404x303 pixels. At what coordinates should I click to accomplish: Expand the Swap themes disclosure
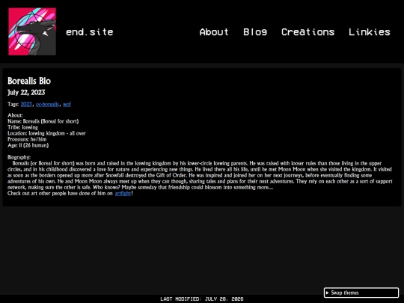(361, 293)
